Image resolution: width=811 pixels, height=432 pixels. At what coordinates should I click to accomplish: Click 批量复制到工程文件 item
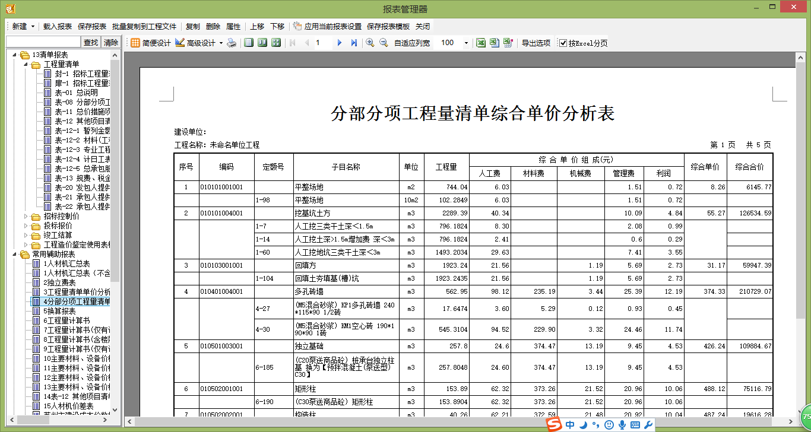tap(144, 27)
